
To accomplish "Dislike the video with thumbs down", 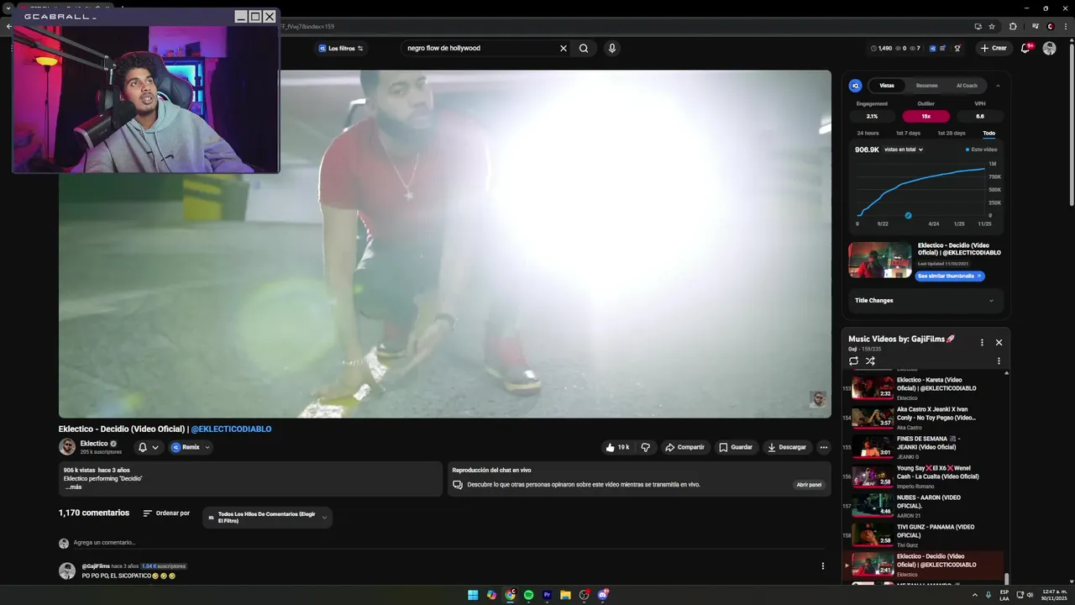I will pos(645,447).
